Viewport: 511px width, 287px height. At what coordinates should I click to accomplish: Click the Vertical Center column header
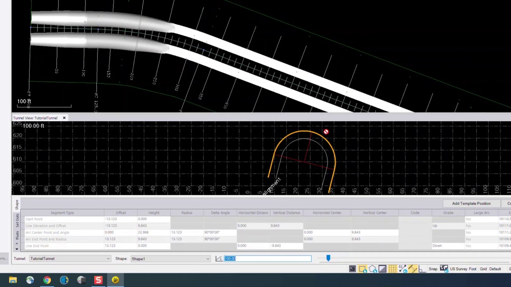(x=375, y=213)
